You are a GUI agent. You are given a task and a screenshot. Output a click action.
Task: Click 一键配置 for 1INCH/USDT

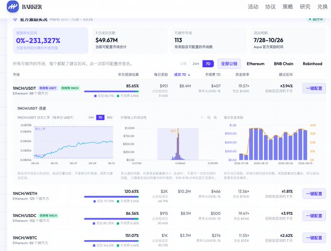[x=314, y=88]
